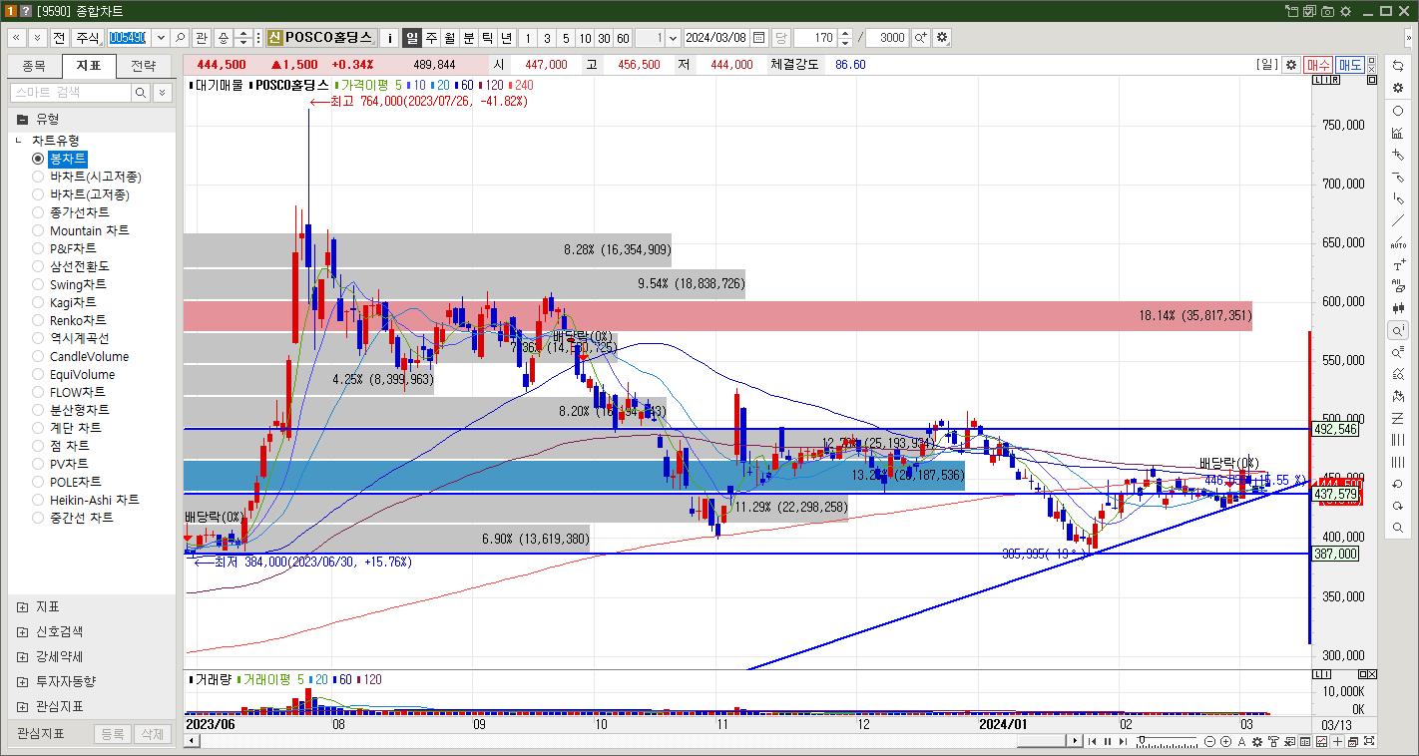Click the info i button after POSCO홀딩스
The image size is (1419, 756).
click(x=390, y=38)
